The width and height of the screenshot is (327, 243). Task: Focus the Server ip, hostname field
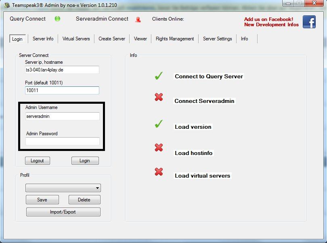click(62, 70)
